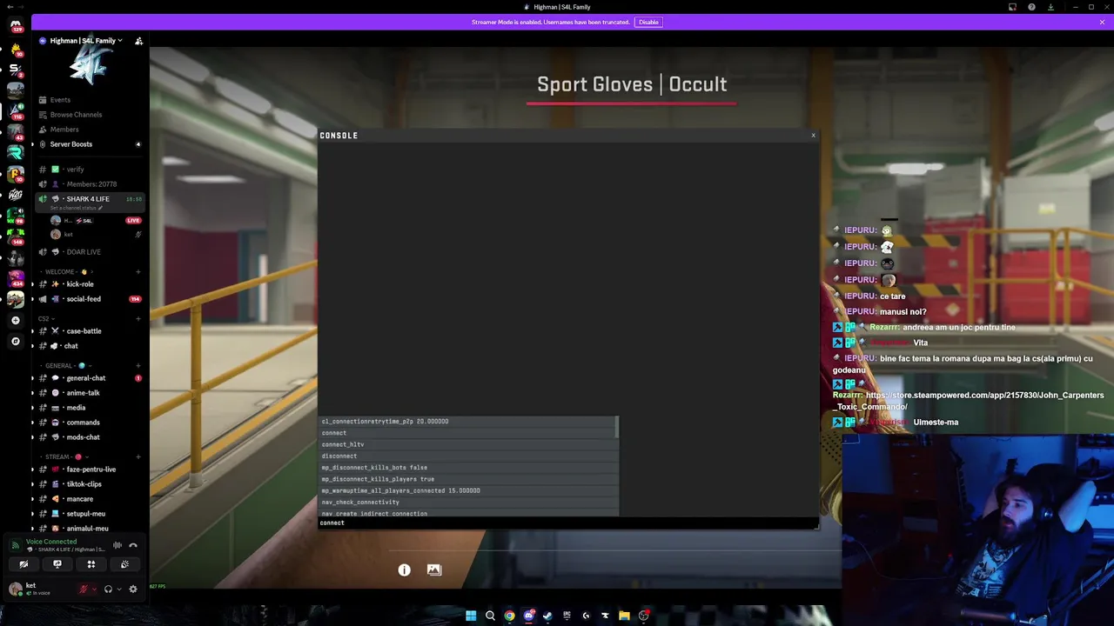Click the share screen button
The height and width of the screenshot is (626, 1114).
(x=57, y=564)
